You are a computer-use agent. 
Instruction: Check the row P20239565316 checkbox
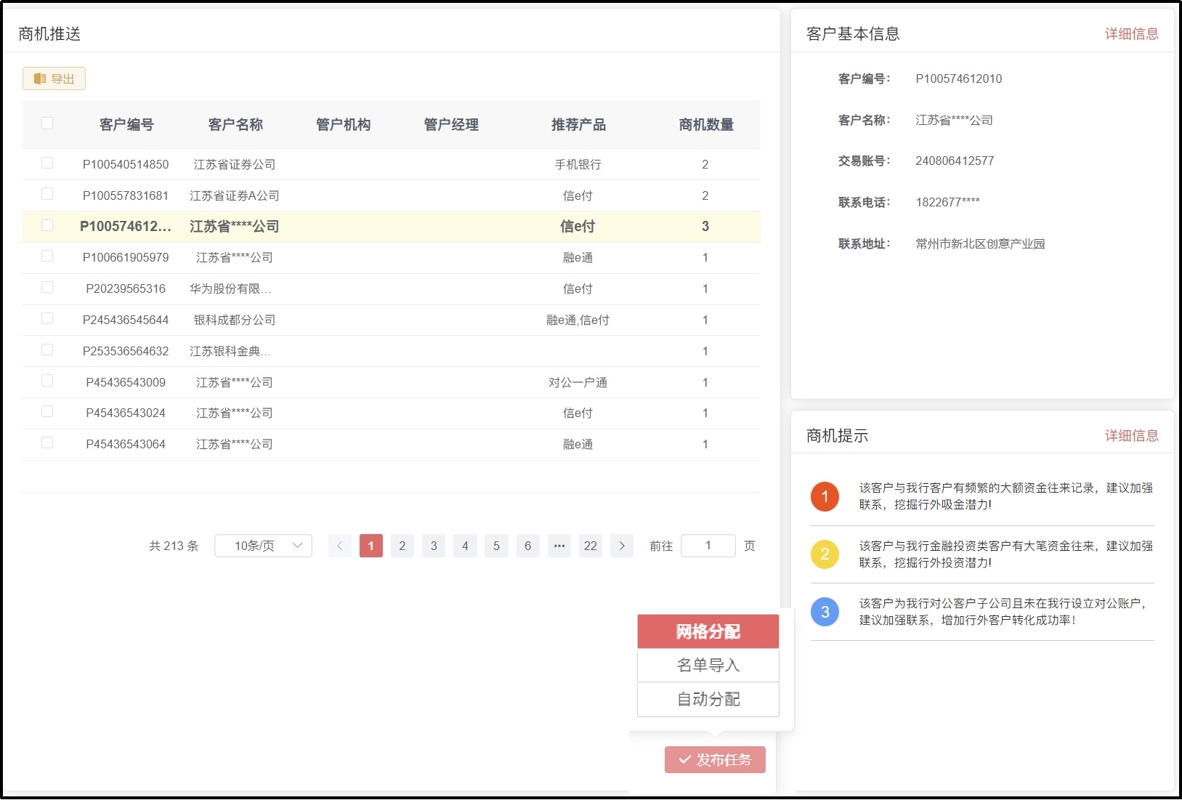tap(47, 287)
